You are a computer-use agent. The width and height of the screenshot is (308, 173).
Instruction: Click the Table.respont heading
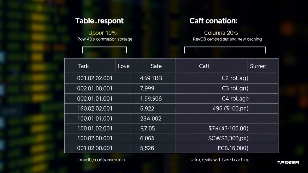point(99,21)
